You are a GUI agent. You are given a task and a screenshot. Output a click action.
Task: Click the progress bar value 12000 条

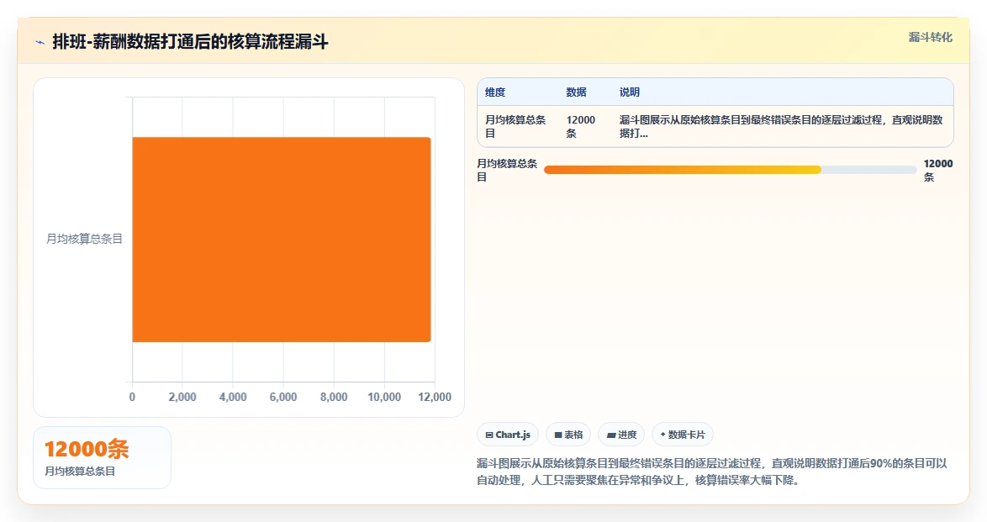(x=938, y=170)
